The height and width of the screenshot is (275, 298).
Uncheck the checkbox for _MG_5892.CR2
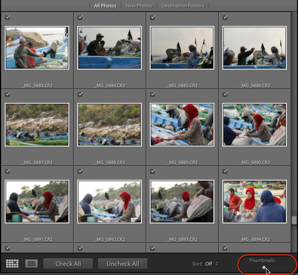point(80,171)
